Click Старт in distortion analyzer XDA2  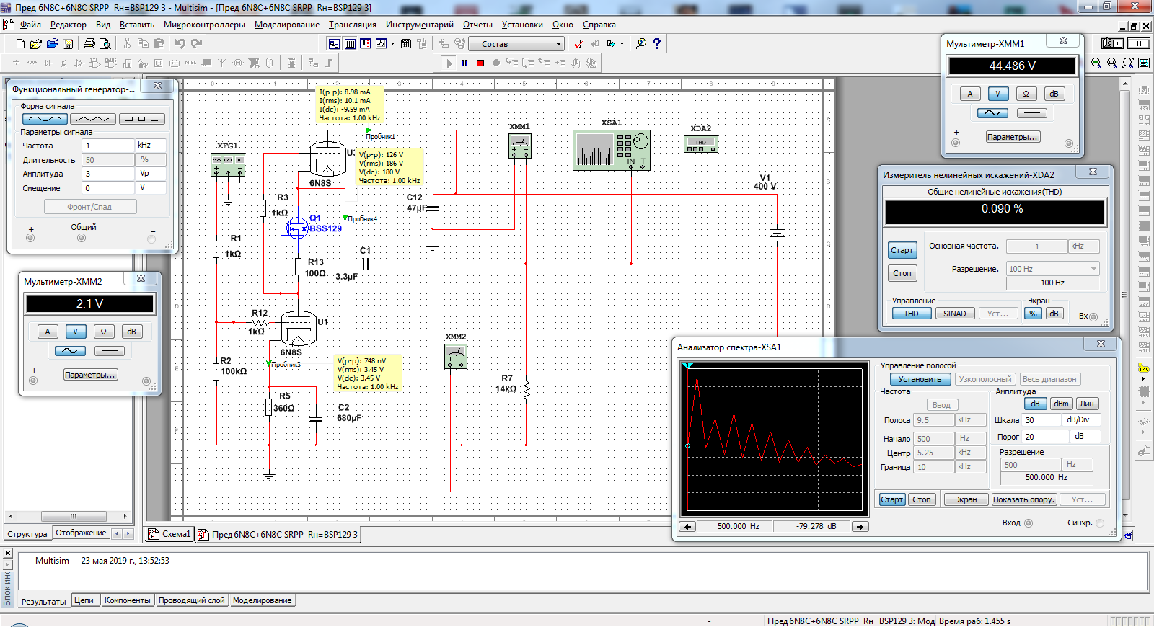pos(902,250)
